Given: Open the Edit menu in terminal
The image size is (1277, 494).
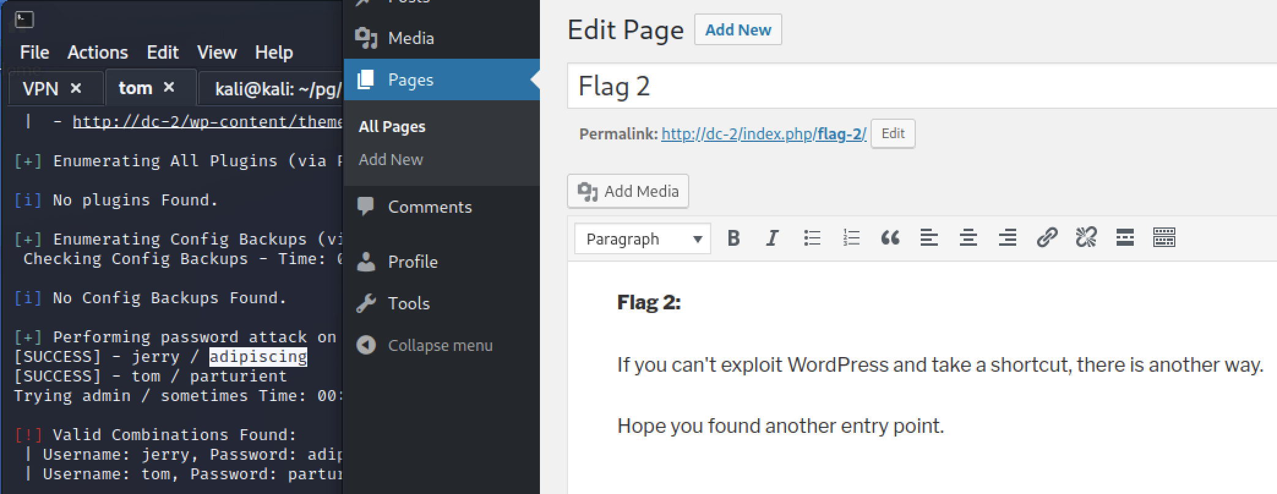Looking at the screenshot, I should click(x=163, y=53).
